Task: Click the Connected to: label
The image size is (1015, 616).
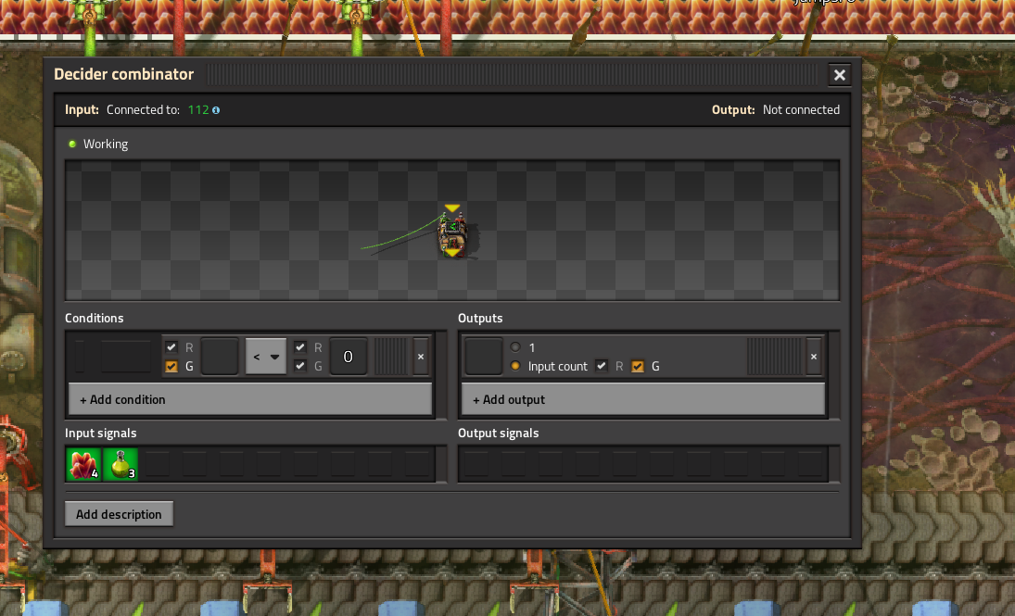Action: pos(143,110)
